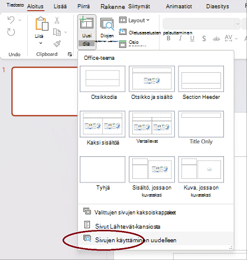Select slide 1 thumbnail in panel

point(45,91)
